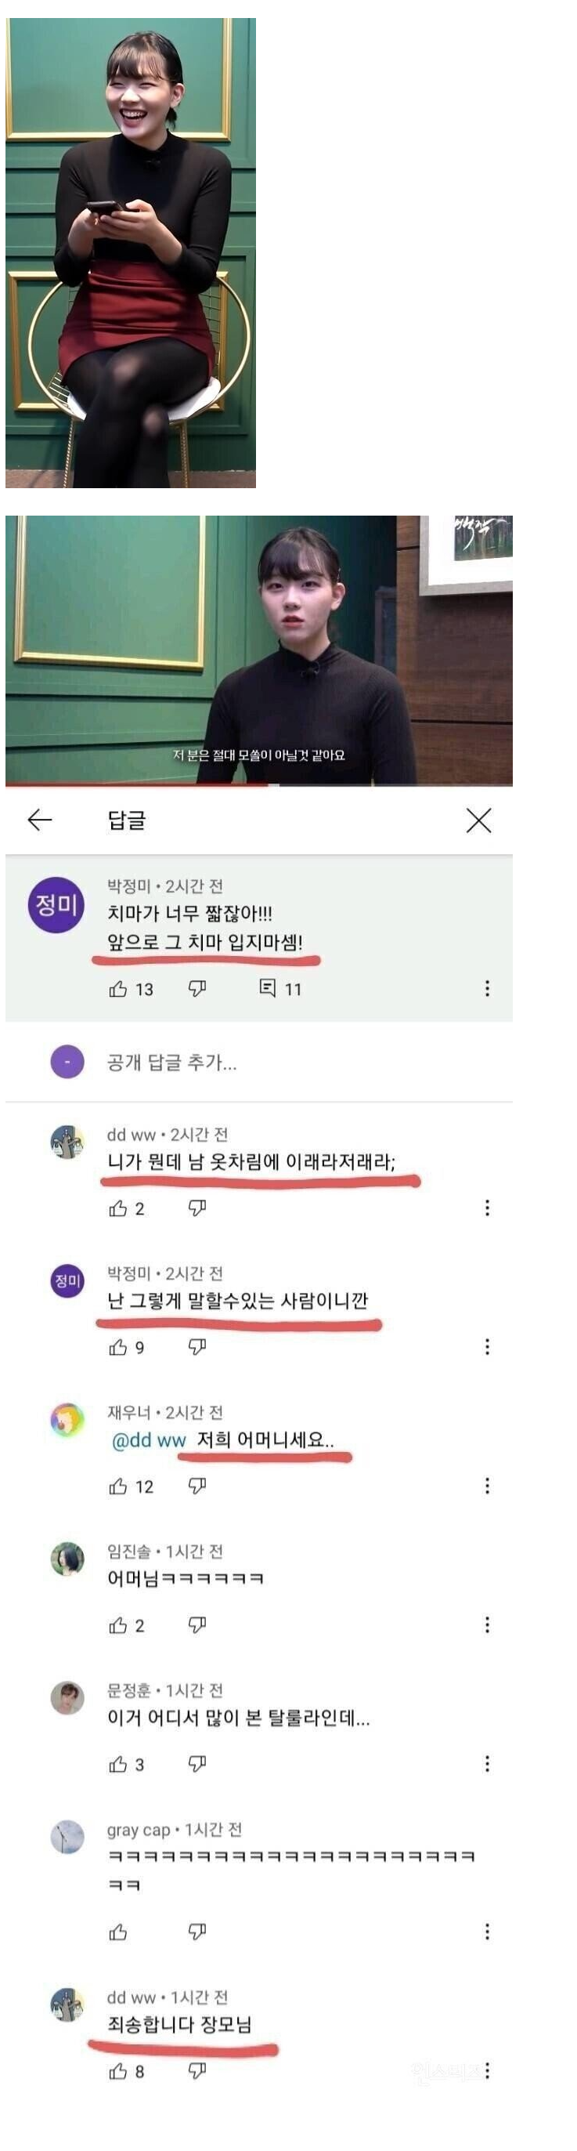Viewport: 577px width, 2151px height.
Task: Close the 답글 replies panel
Action: pos(478,820)
